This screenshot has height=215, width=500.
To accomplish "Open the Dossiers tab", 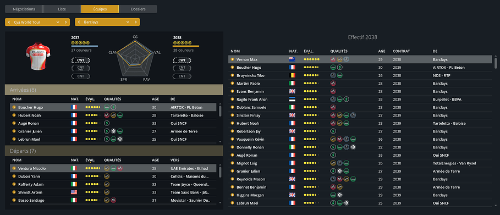I will coord(138,9).
